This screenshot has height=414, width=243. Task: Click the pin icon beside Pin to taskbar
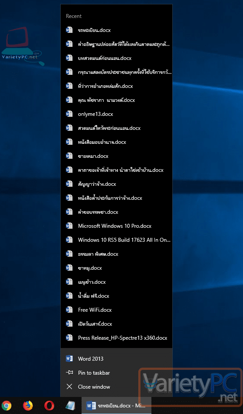(69, 372)
